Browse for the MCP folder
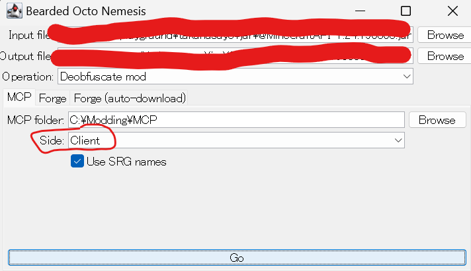Viewport: 471px width, 271px height. 436,120
